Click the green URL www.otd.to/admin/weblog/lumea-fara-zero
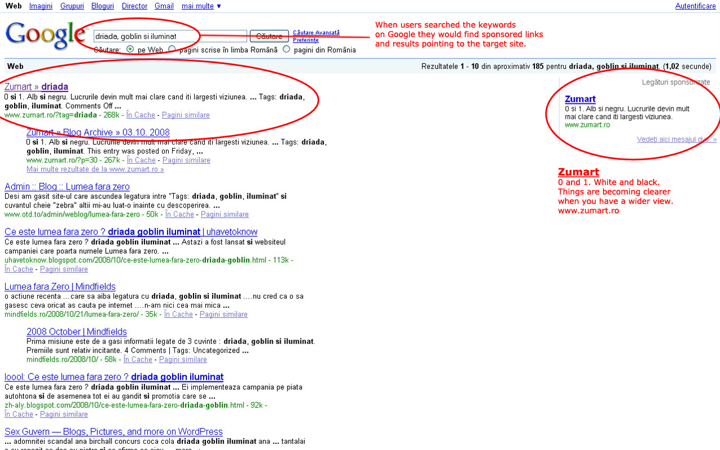720x450 pixels. tap(72, 214)
